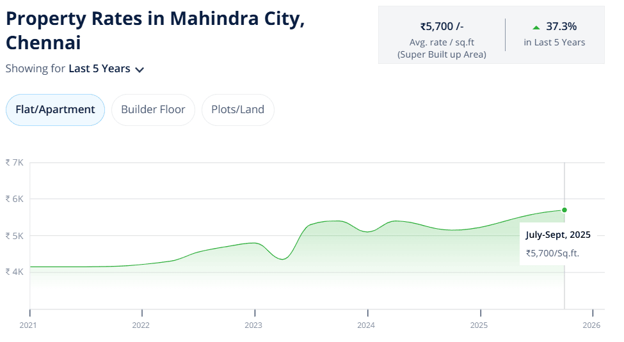624x342 pixels.
Task: Click the green upward trend triangle icon
Action: tap(536, 27)
